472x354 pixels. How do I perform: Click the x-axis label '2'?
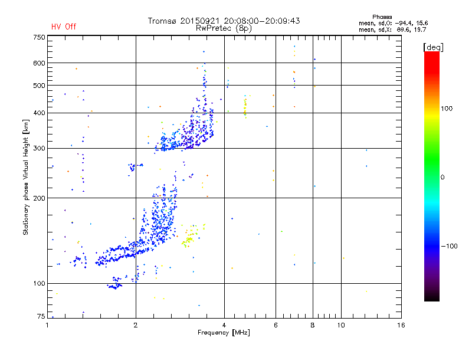(x=136, y=325)
